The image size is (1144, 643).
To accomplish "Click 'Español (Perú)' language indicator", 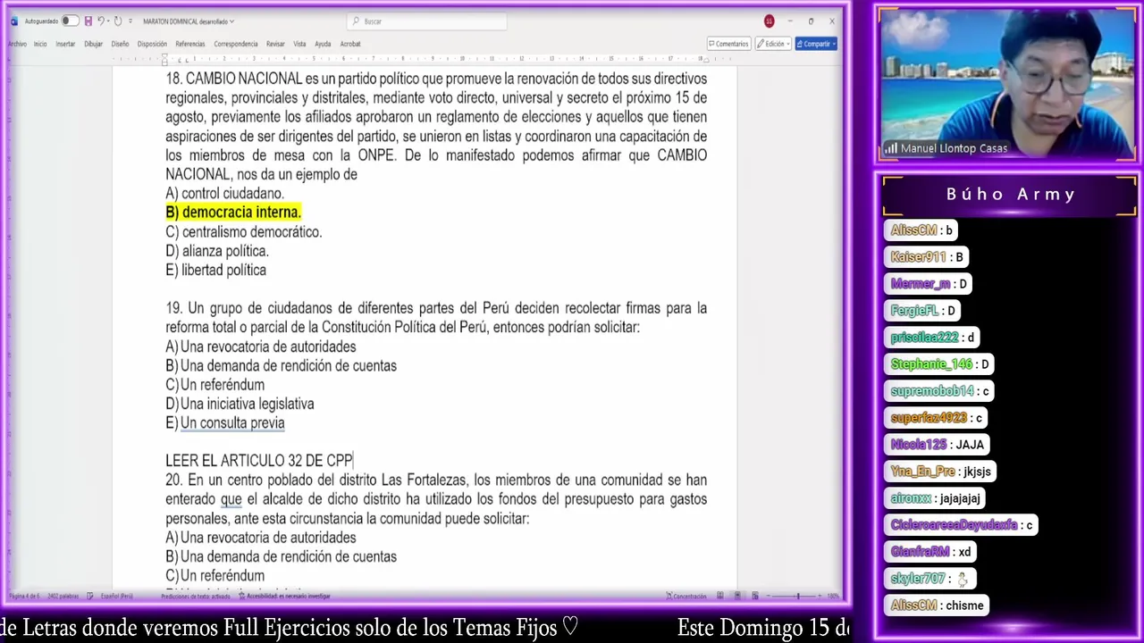I will click(x=117, y=596).
